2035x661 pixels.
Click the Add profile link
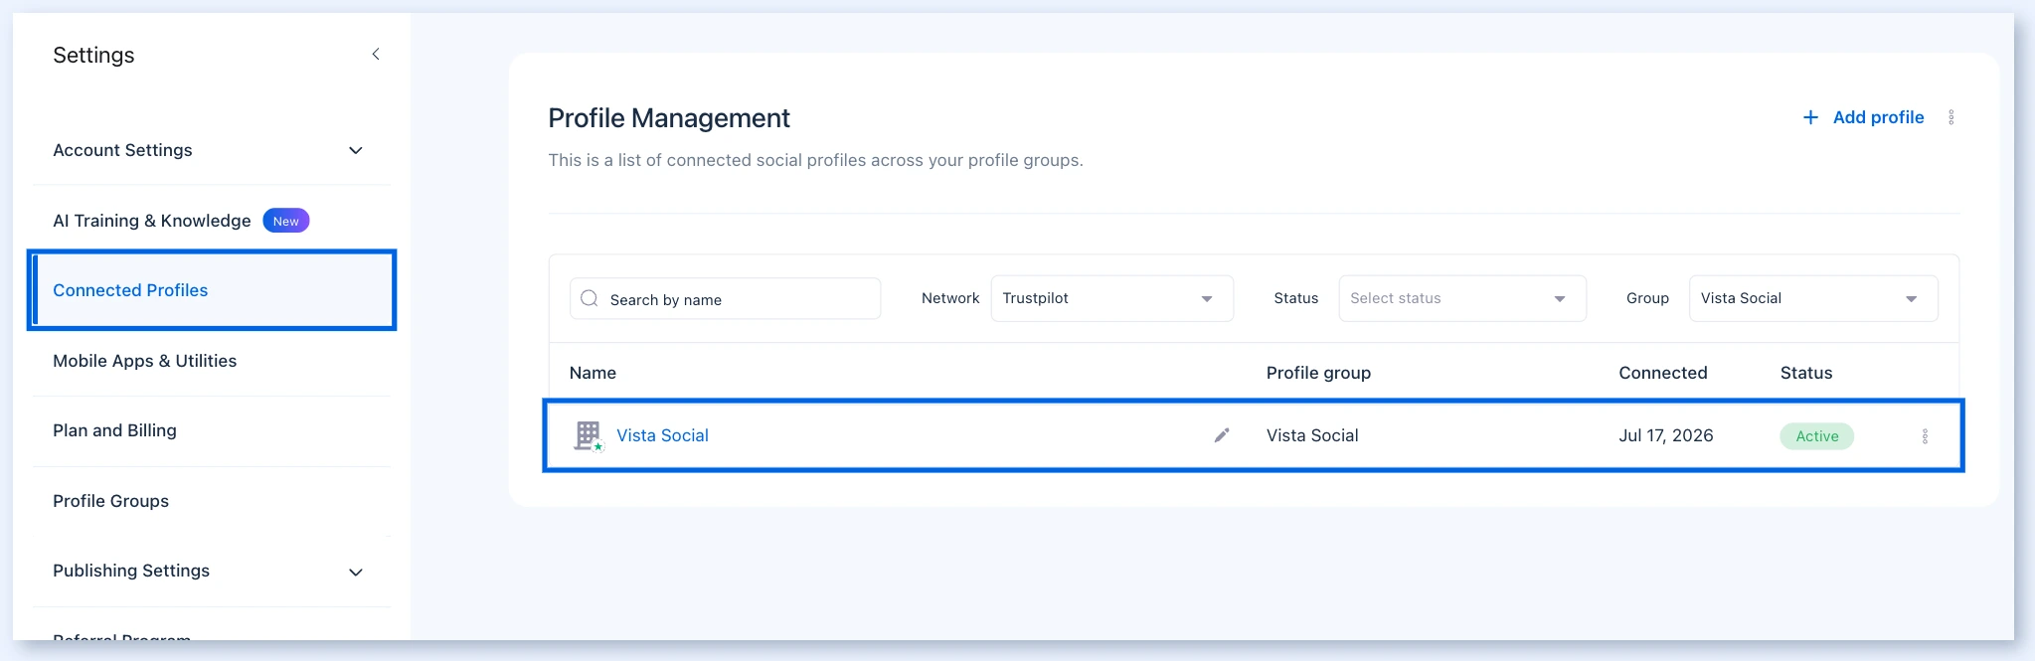pos(1878,117)
